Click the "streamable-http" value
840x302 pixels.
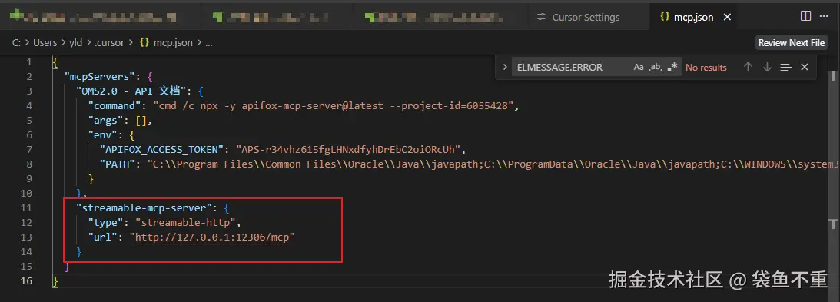(186, 222)
